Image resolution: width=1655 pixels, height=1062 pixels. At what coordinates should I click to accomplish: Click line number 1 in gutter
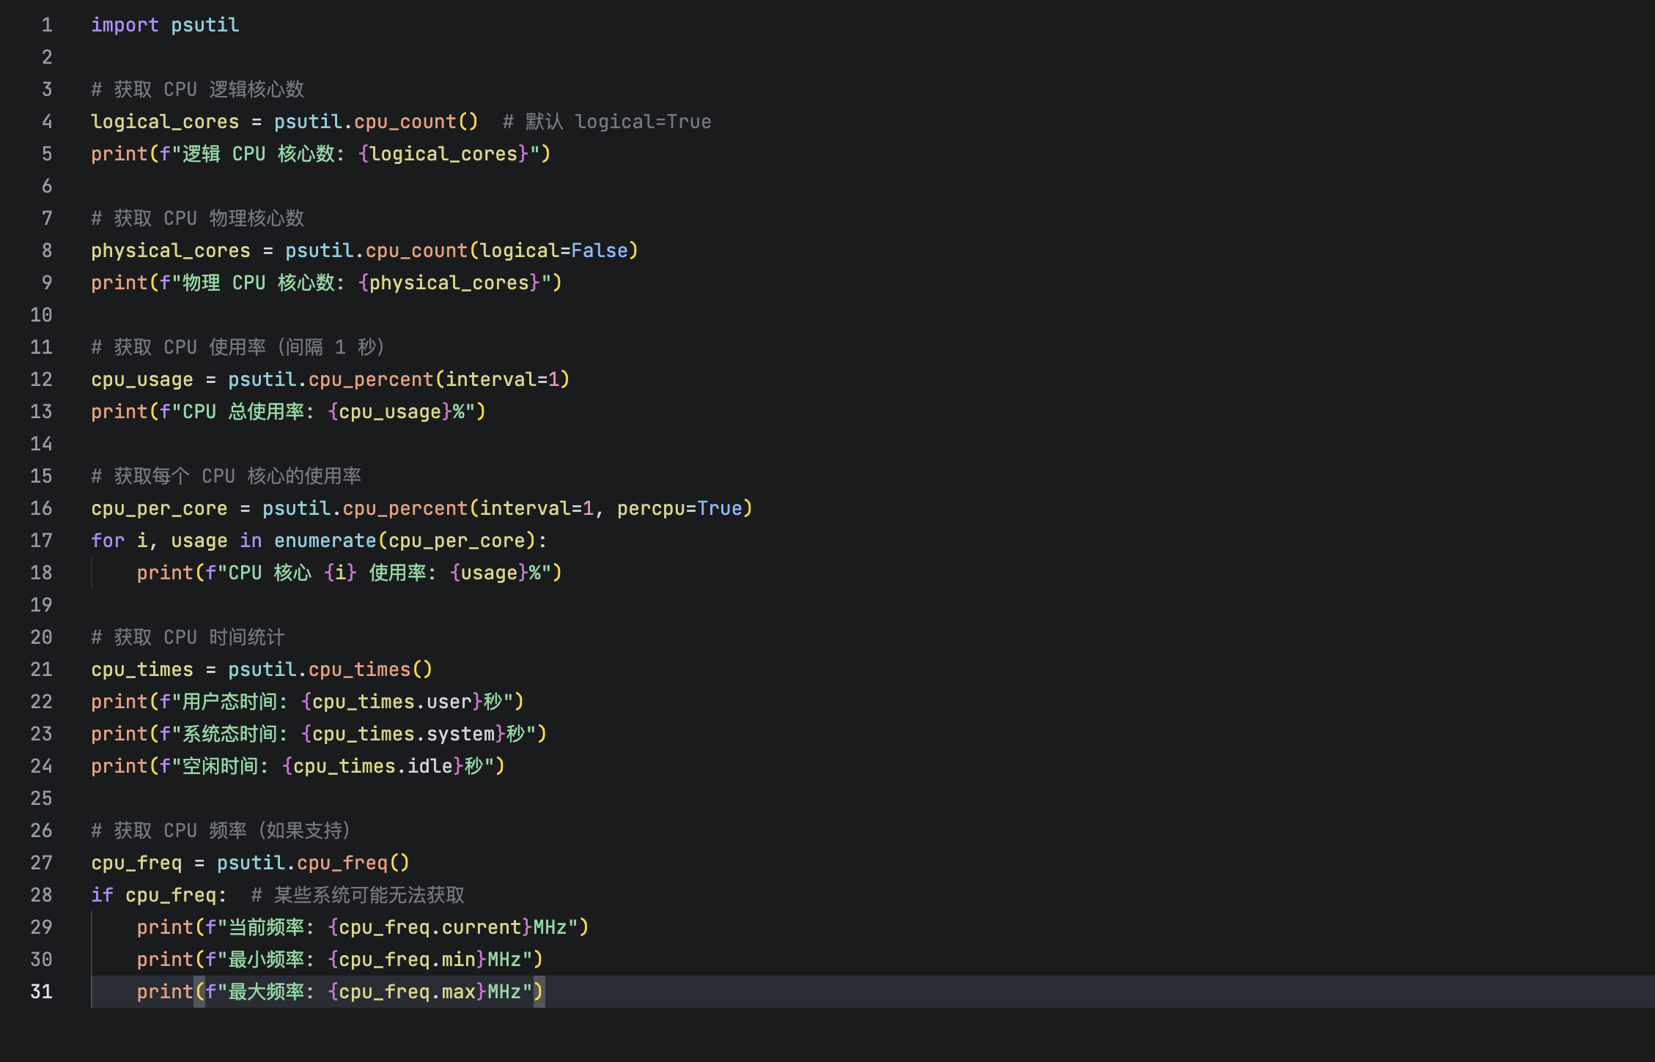coord(47,25)
